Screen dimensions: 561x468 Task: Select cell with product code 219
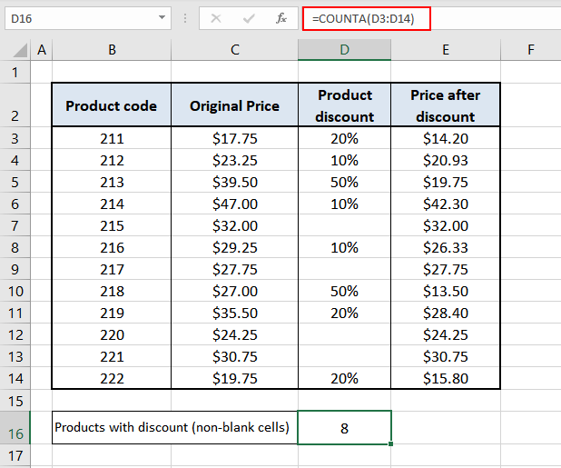(x=112, y=313)
